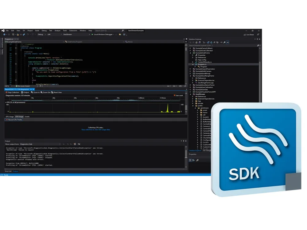Click the Output panel vertical scrollbar
Screen dimensions: 307x230
[186, 157]
